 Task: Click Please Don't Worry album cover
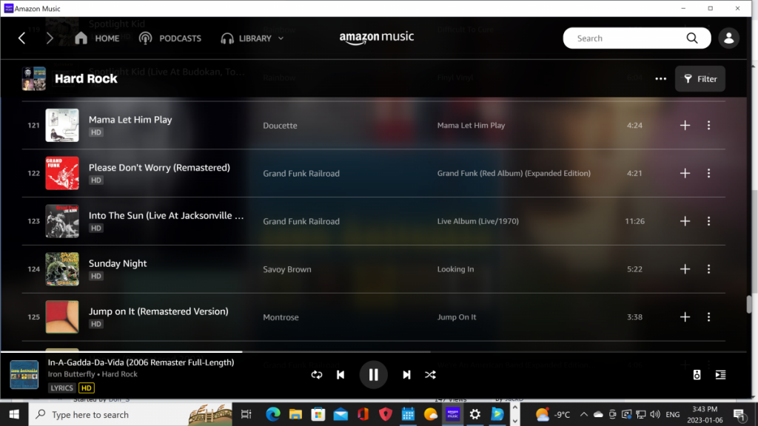pos(62,173)
